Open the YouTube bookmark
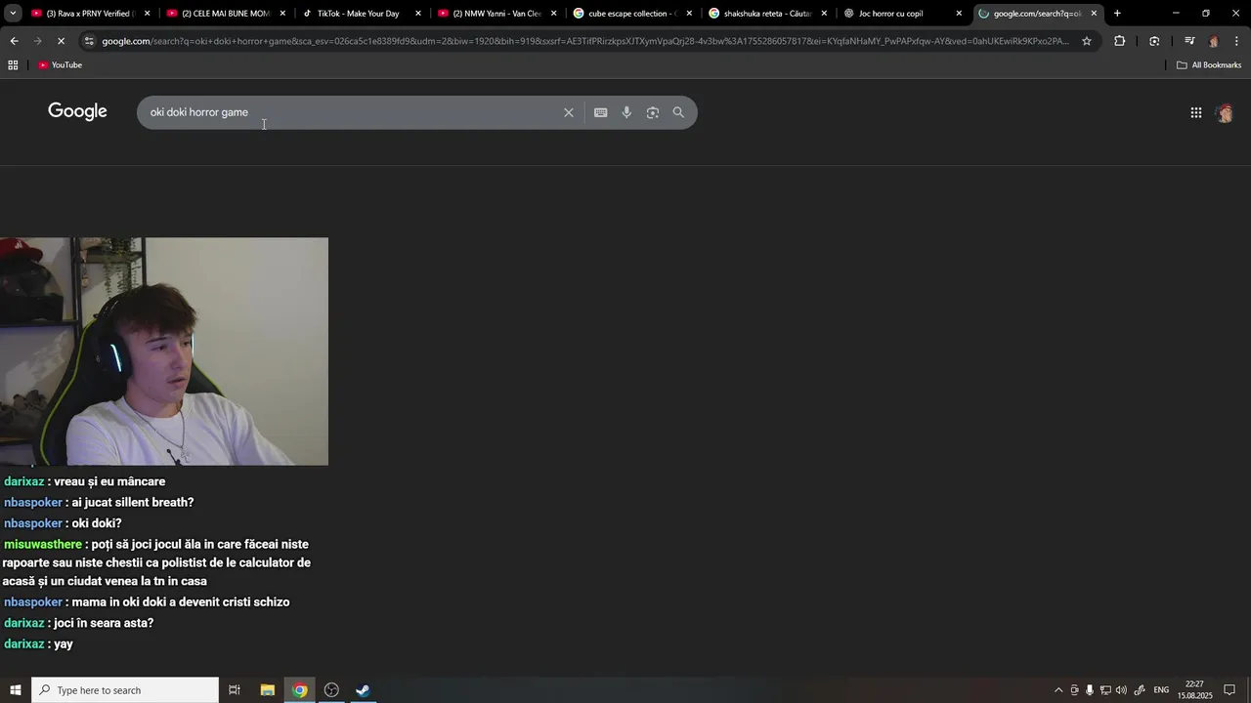Viewport: 1251px width, 703px height. pos(60,65)
